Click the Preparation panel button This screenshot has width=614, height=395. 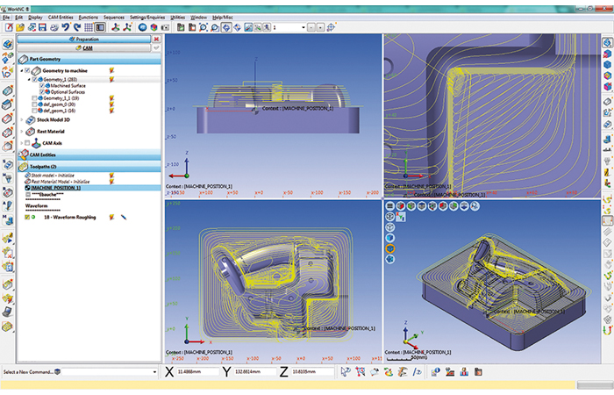pyautogui.click(x=84, y=39)
